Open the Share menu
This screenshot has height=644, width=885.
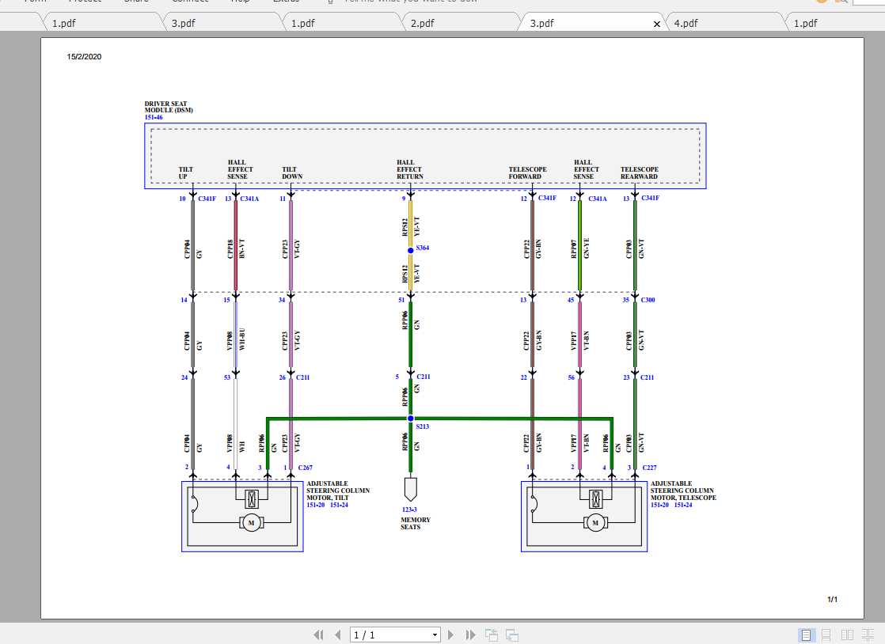click(135, 2)
